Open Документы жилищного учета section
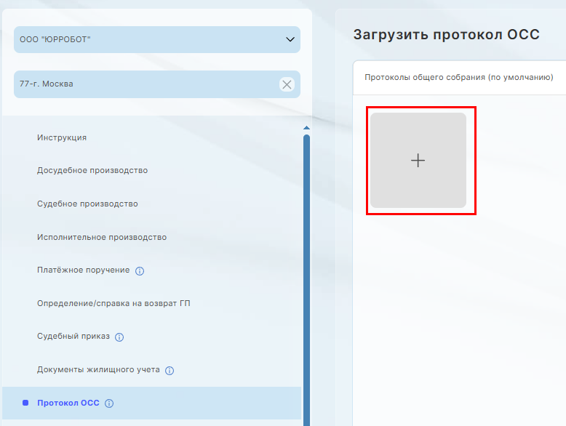Viewport: 566px width, 426px height. pyautogui.click(x=98, y=370)
